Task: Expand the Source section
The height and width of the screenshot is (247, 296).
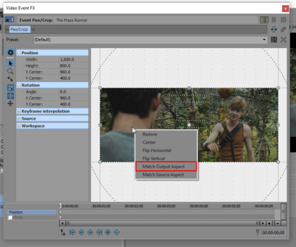Action: [19, 119]
